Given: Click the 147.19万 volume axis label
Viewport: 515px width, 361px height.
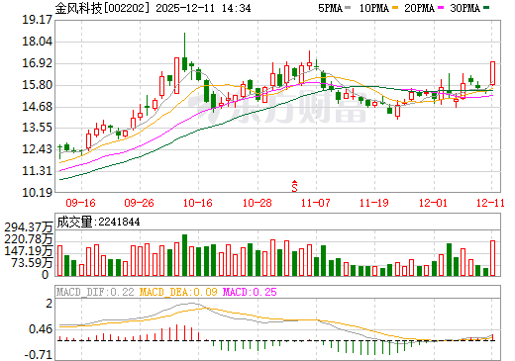Looking at the screenshot, I should (x=29, y=251).
